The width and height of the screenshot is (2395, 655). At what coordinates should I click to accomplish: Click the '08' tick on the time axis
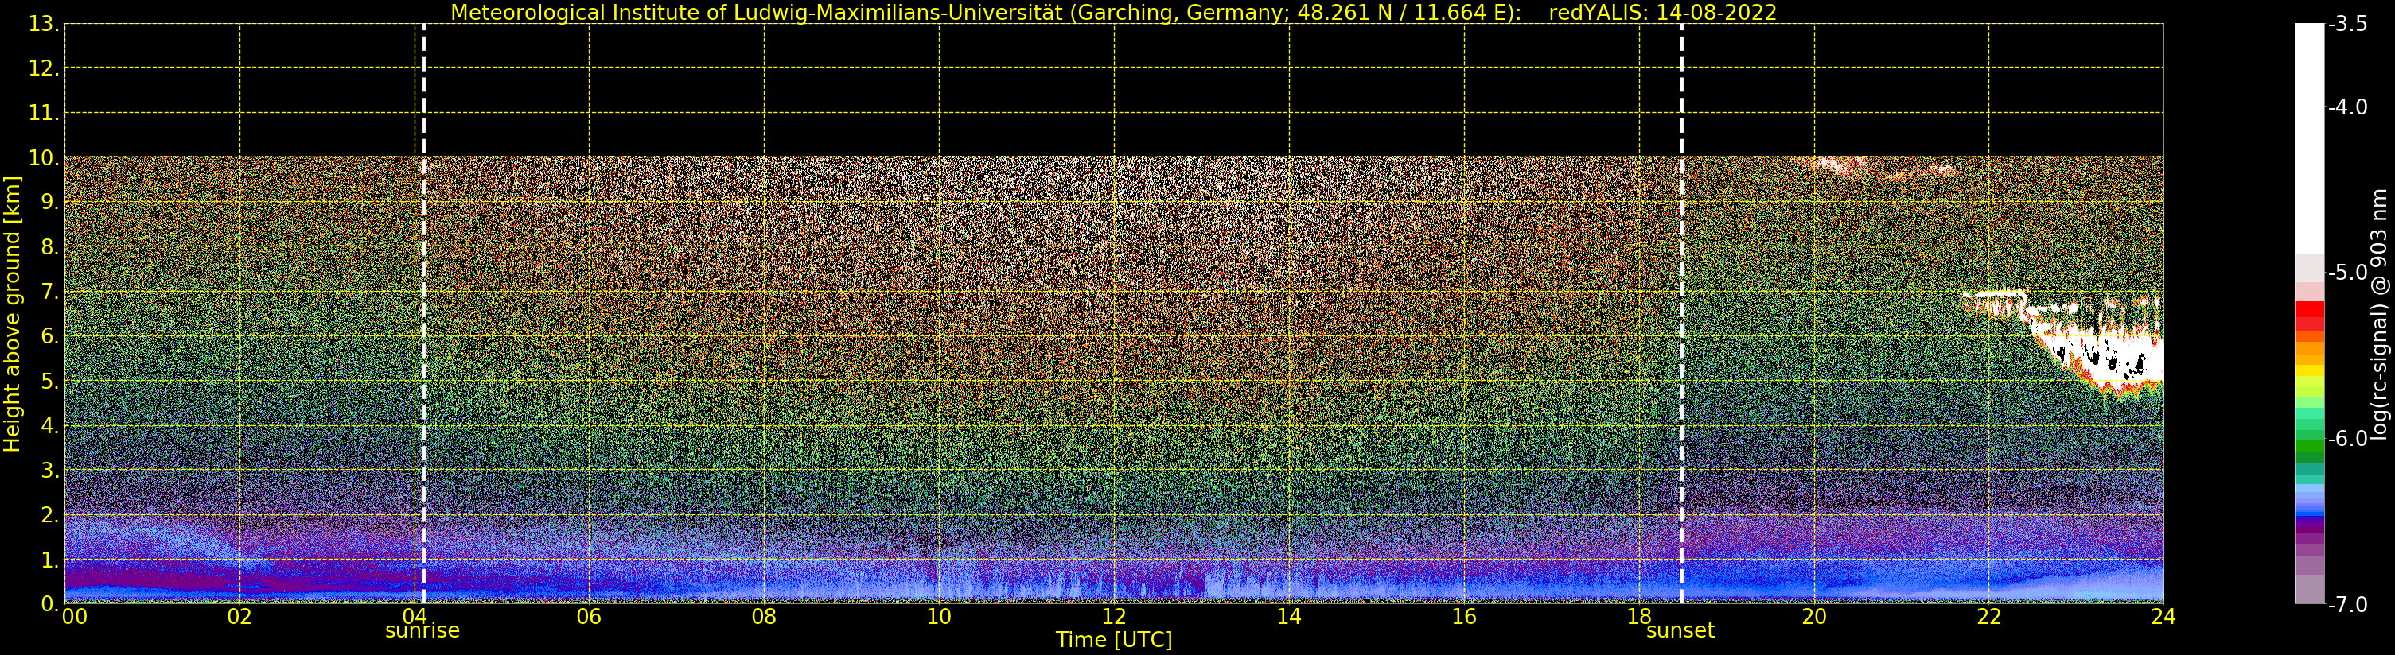pos(764,617)
